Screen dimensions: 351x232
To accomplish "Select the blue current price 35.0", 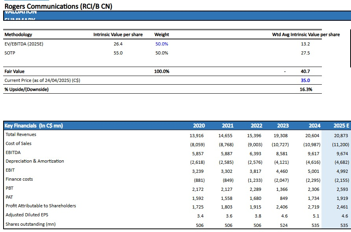I will coord(305,80).
